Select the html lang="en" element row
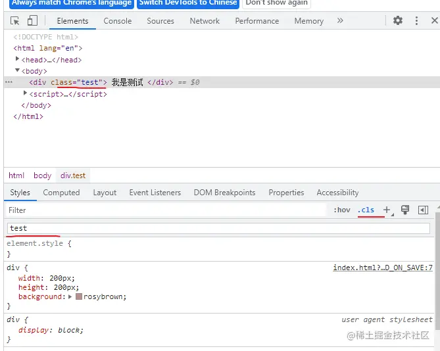This screenshot has height=351, width=440. click(x=48, y=48)
